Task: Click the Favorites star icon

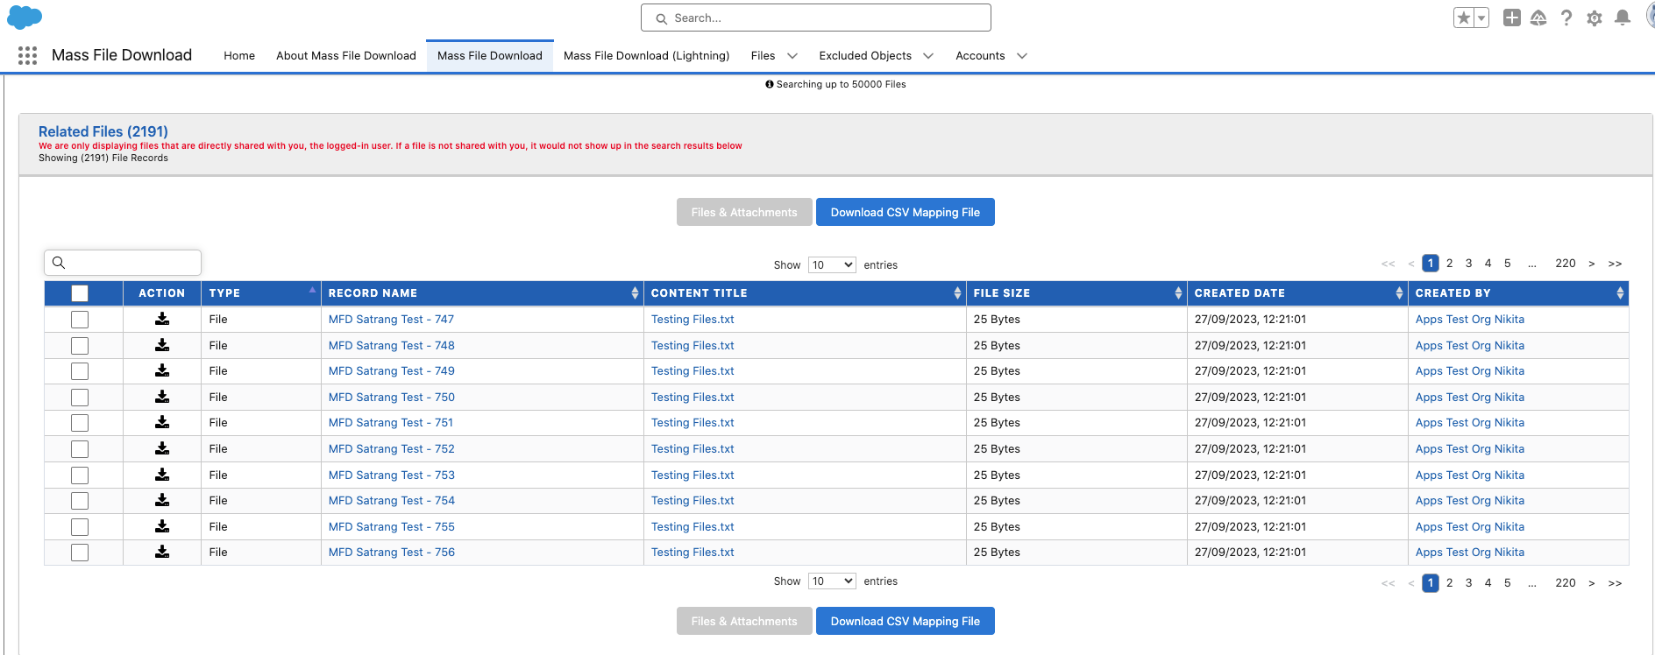Action: [x=1463, y=18]
